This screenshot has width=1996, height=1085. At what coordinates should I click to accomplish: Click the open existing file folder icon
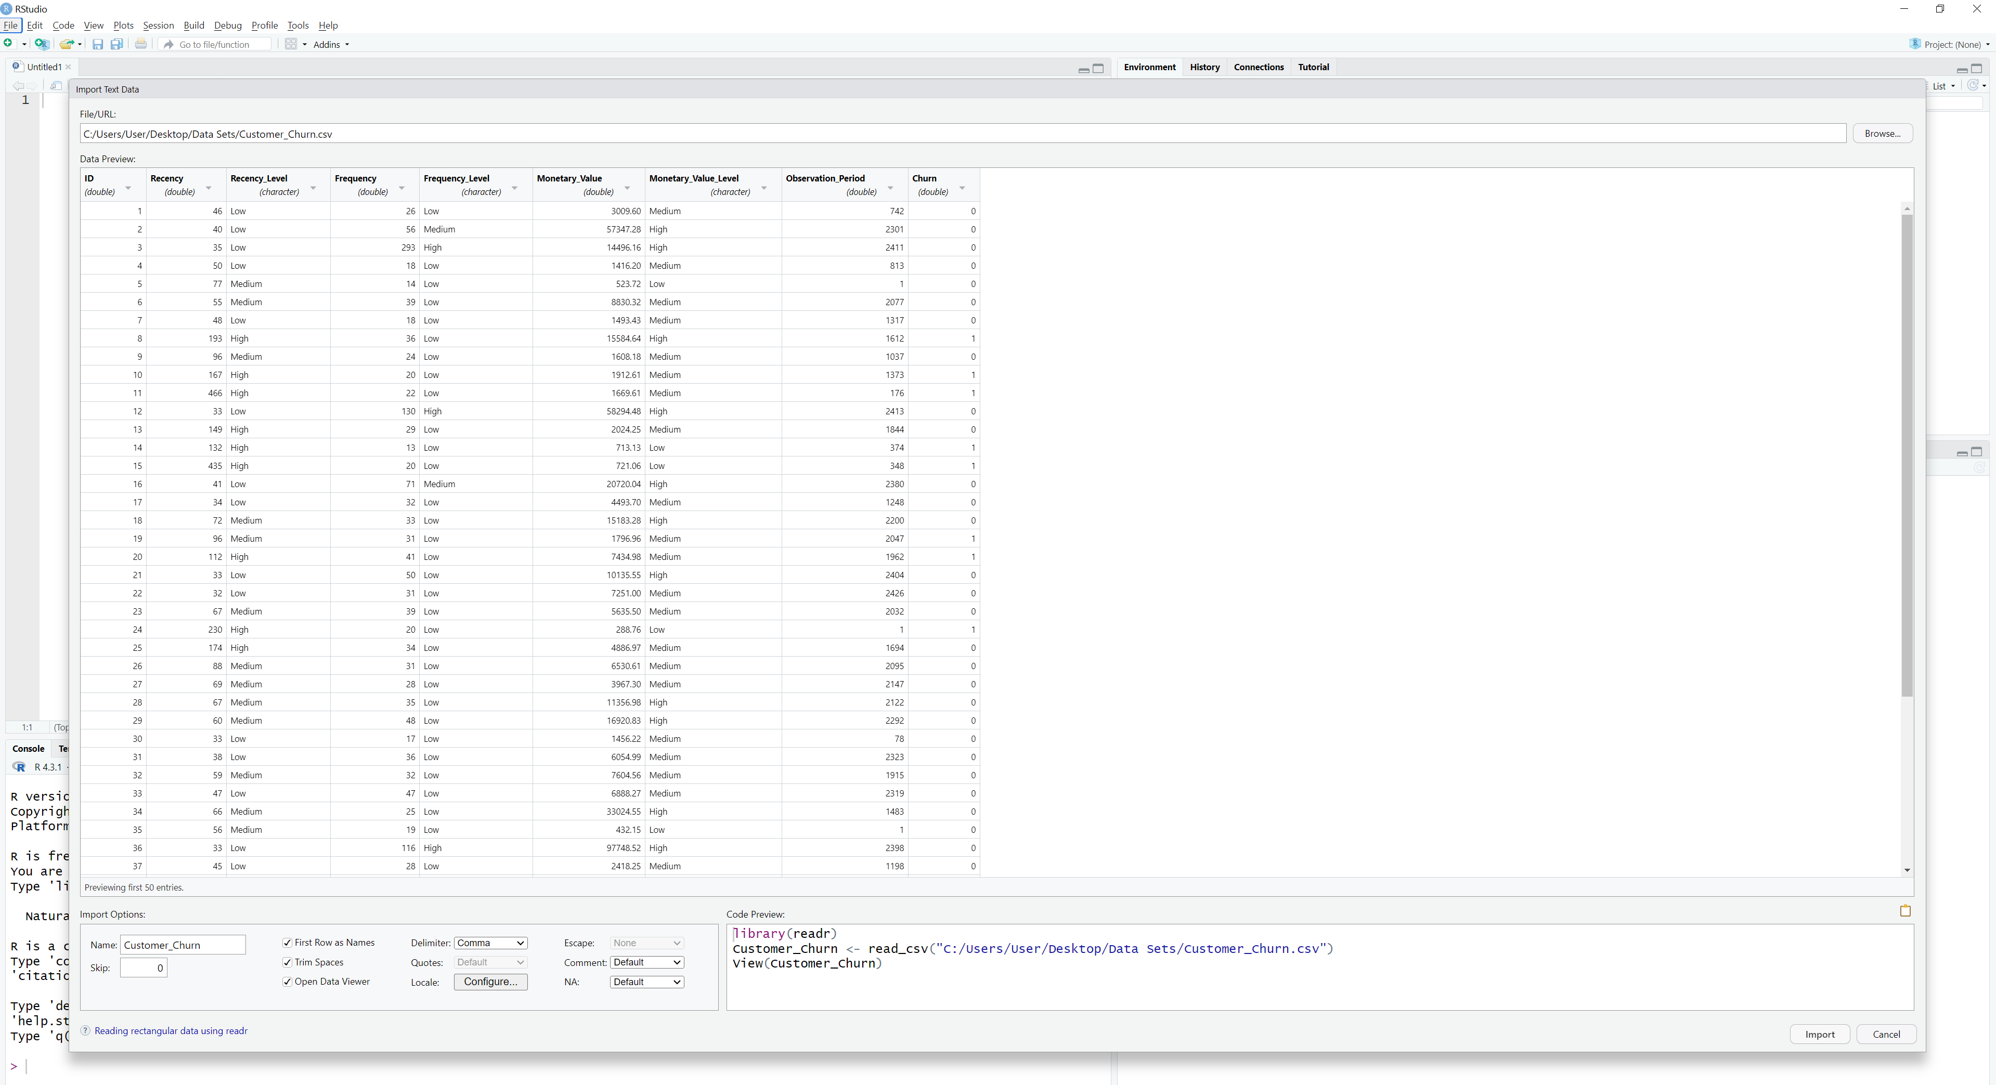pos(67,44)
